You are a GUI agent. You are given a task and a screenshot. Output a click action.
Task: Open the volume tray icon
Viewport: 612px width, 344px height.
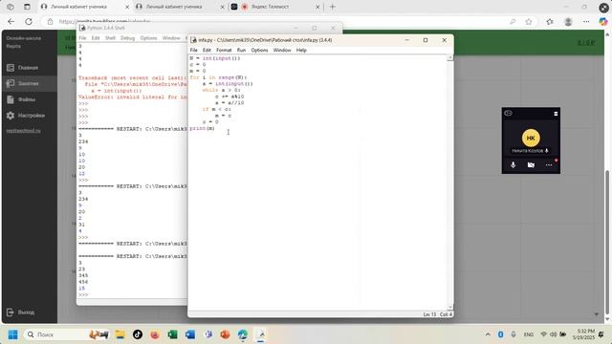(x=553, y=334)
